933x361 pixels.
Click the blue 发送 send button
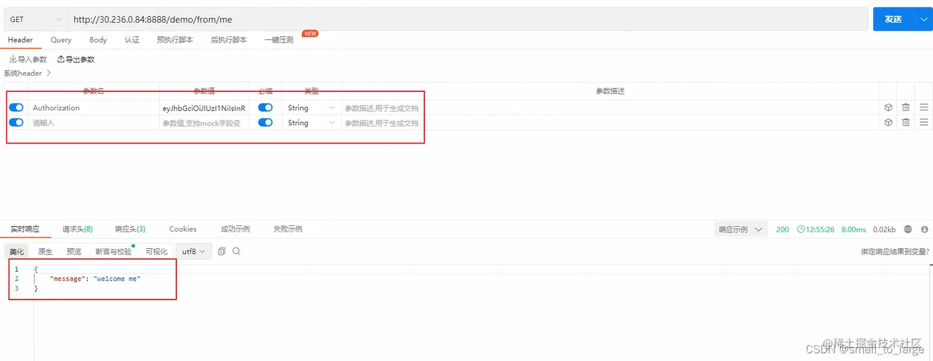click(x=893, y=19)
